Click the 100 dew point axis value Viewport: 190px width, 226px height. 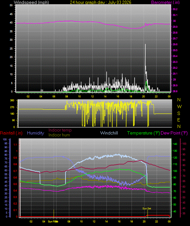(x=184, y=144)
